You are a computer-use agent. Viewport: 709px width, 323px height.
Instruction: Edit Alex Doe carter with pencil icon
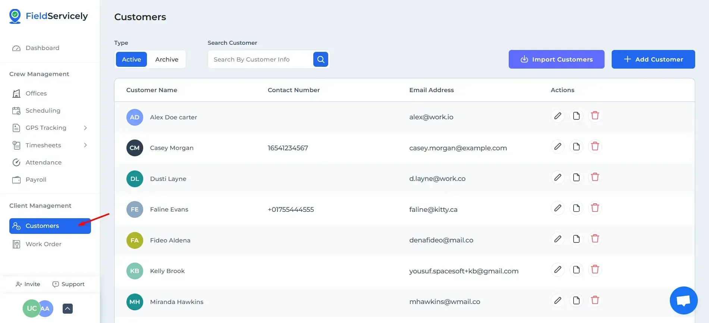(x=558, y=116)
